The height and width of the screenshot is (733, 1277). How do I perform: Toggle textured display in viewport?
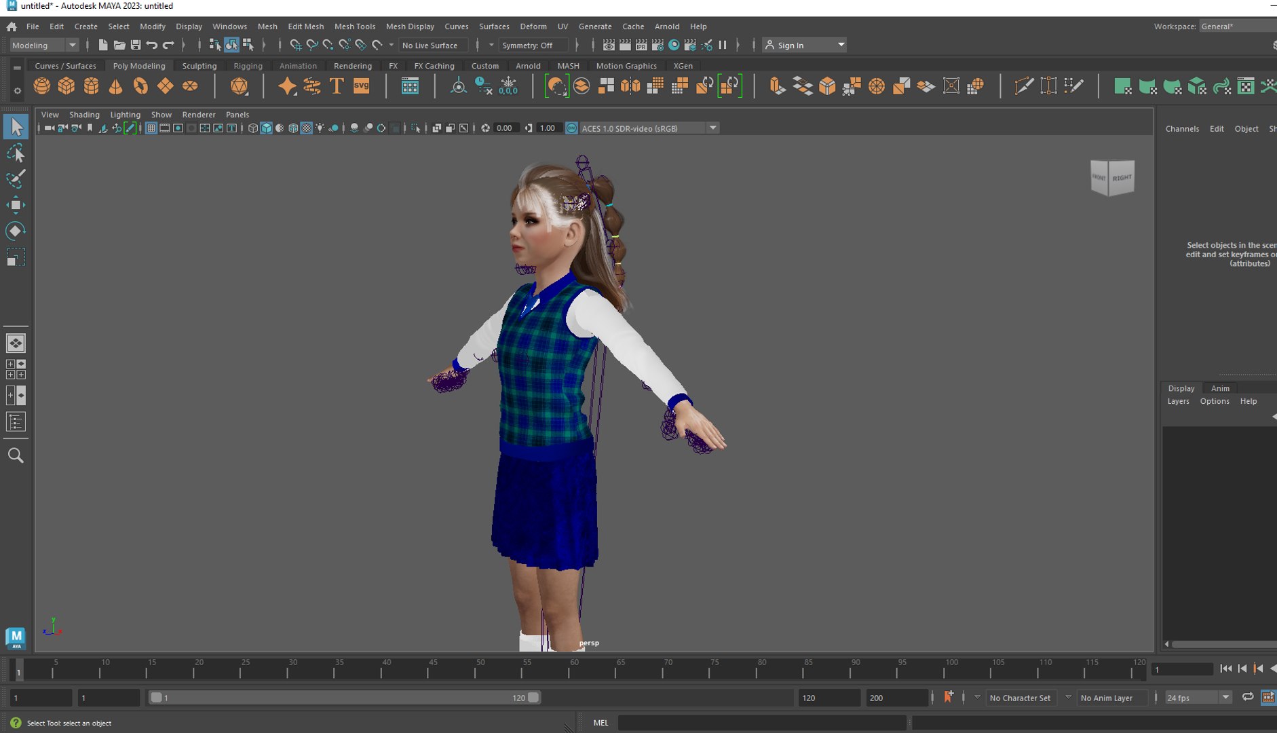coord(307,128)
